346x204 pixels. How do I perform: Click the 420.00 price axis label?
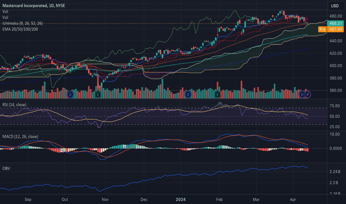tap(336, 53)
